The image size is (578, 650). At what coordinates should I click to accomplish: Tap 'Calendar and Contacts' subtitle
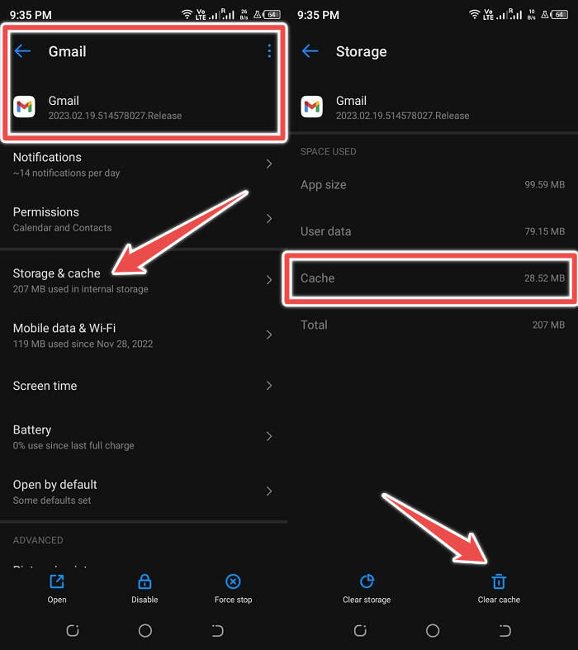pyautogui.click(x=62, y=228)
